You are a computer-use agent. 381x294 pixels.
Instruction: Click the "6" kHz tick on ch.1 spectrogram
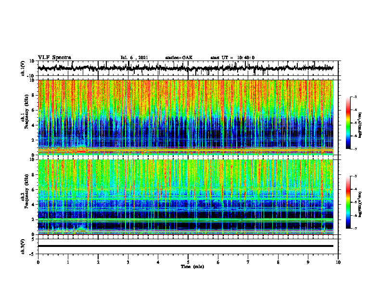coord(34,110)
